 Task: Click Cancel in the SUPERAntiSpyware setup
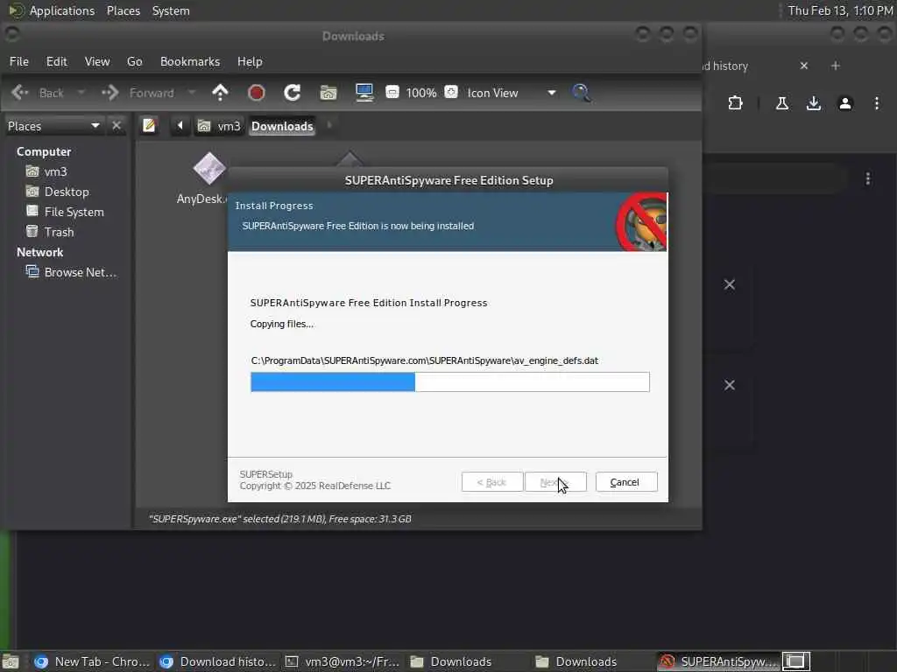tap(626, 482)
